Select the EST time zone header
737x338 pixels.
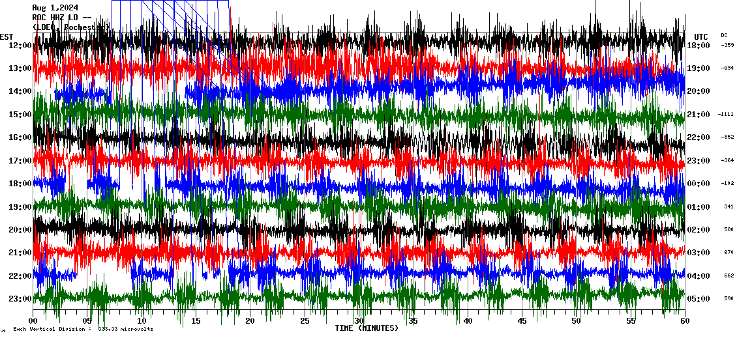pos(7,36)
